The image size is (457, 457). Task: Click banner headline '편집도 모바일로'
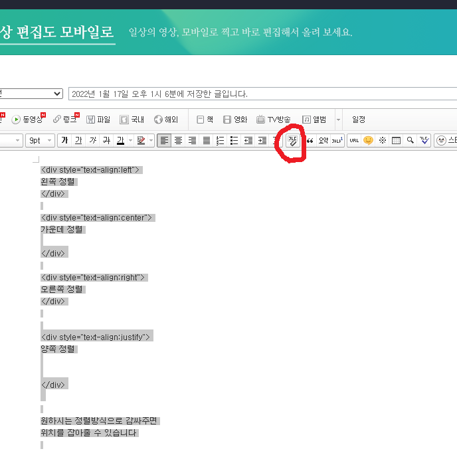coord(64,31)
